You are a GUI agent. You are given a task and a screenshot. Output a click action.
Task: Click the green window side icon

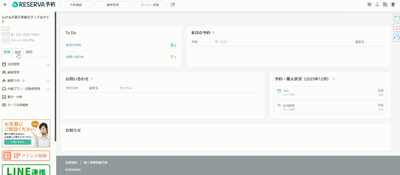[x=397, y=18]
